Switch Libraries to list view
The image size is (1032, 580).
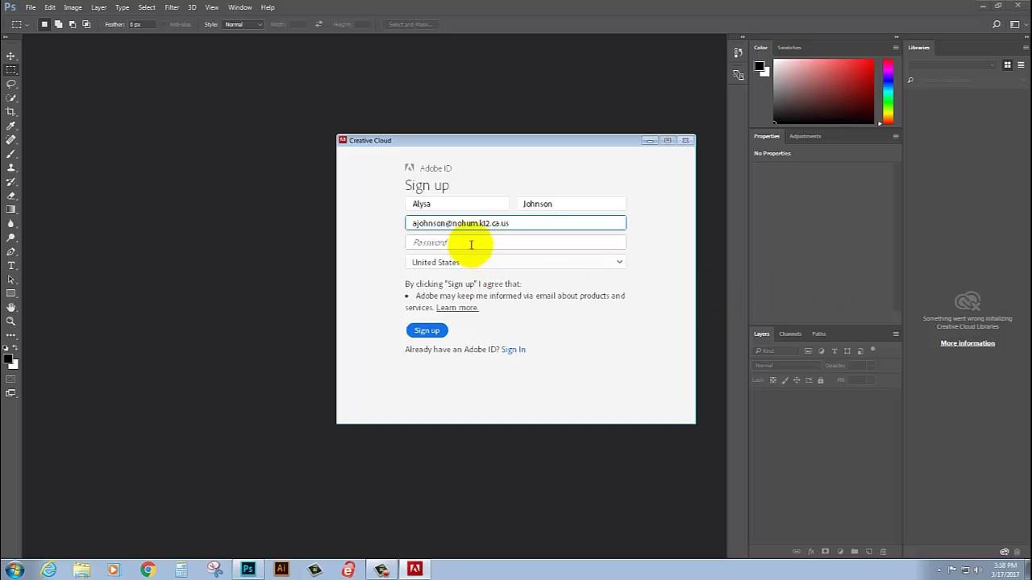tap(1019, 64)
